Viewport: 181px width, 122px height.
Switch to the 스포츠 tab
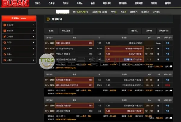pos(51,31)
